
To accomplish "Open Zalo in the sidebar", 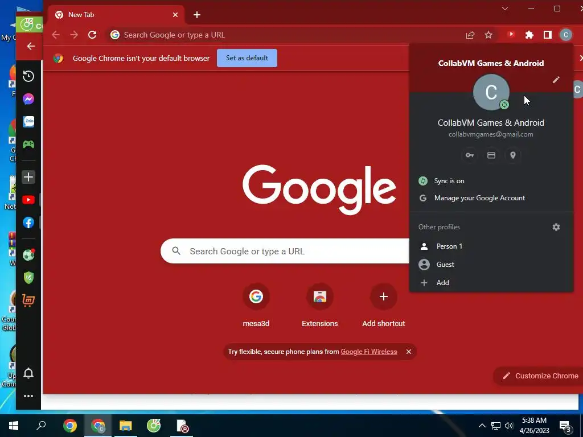I will click(x=28, y=122).
